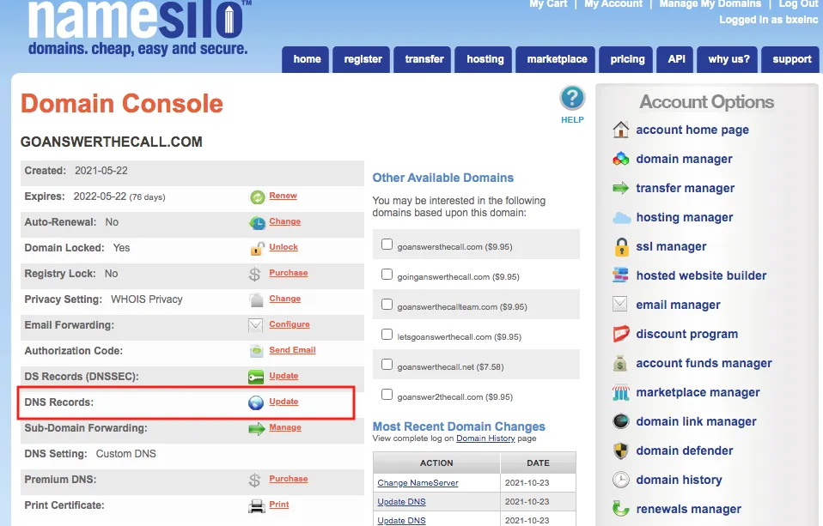
Task: Click the Send Email link
Action: [x=292, y=350]
